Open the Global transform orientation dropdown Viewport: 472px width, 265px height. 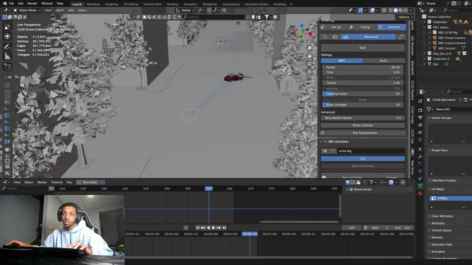tap(185, 10)
